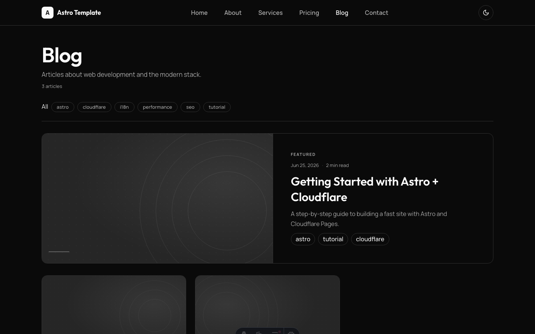Open the Contact page
The width and height of the screenshot is (535, 334).
coord(376,13)
